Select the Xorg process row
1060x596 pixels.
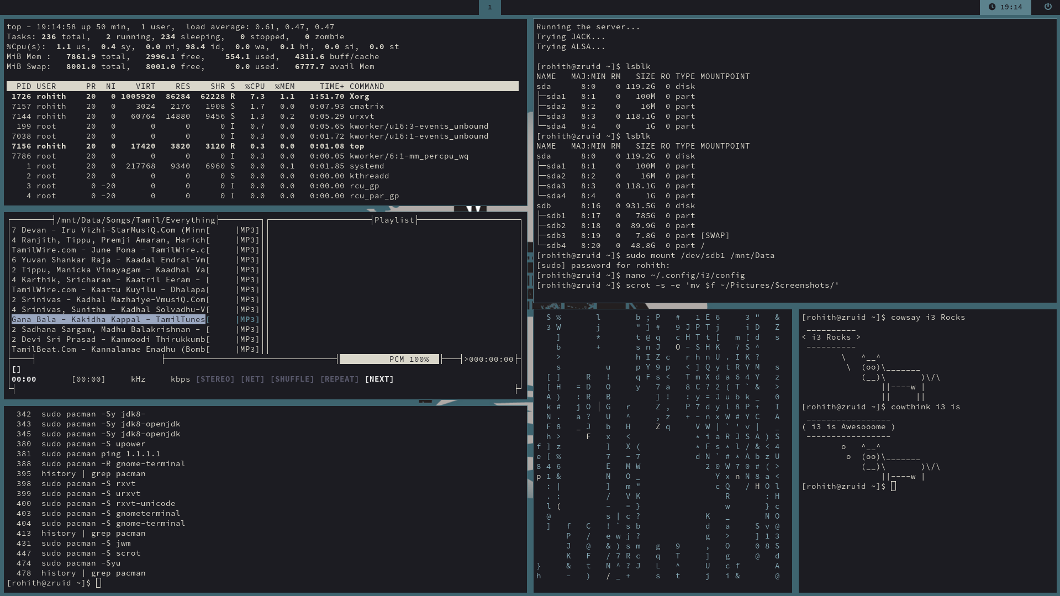click(262, 96)
